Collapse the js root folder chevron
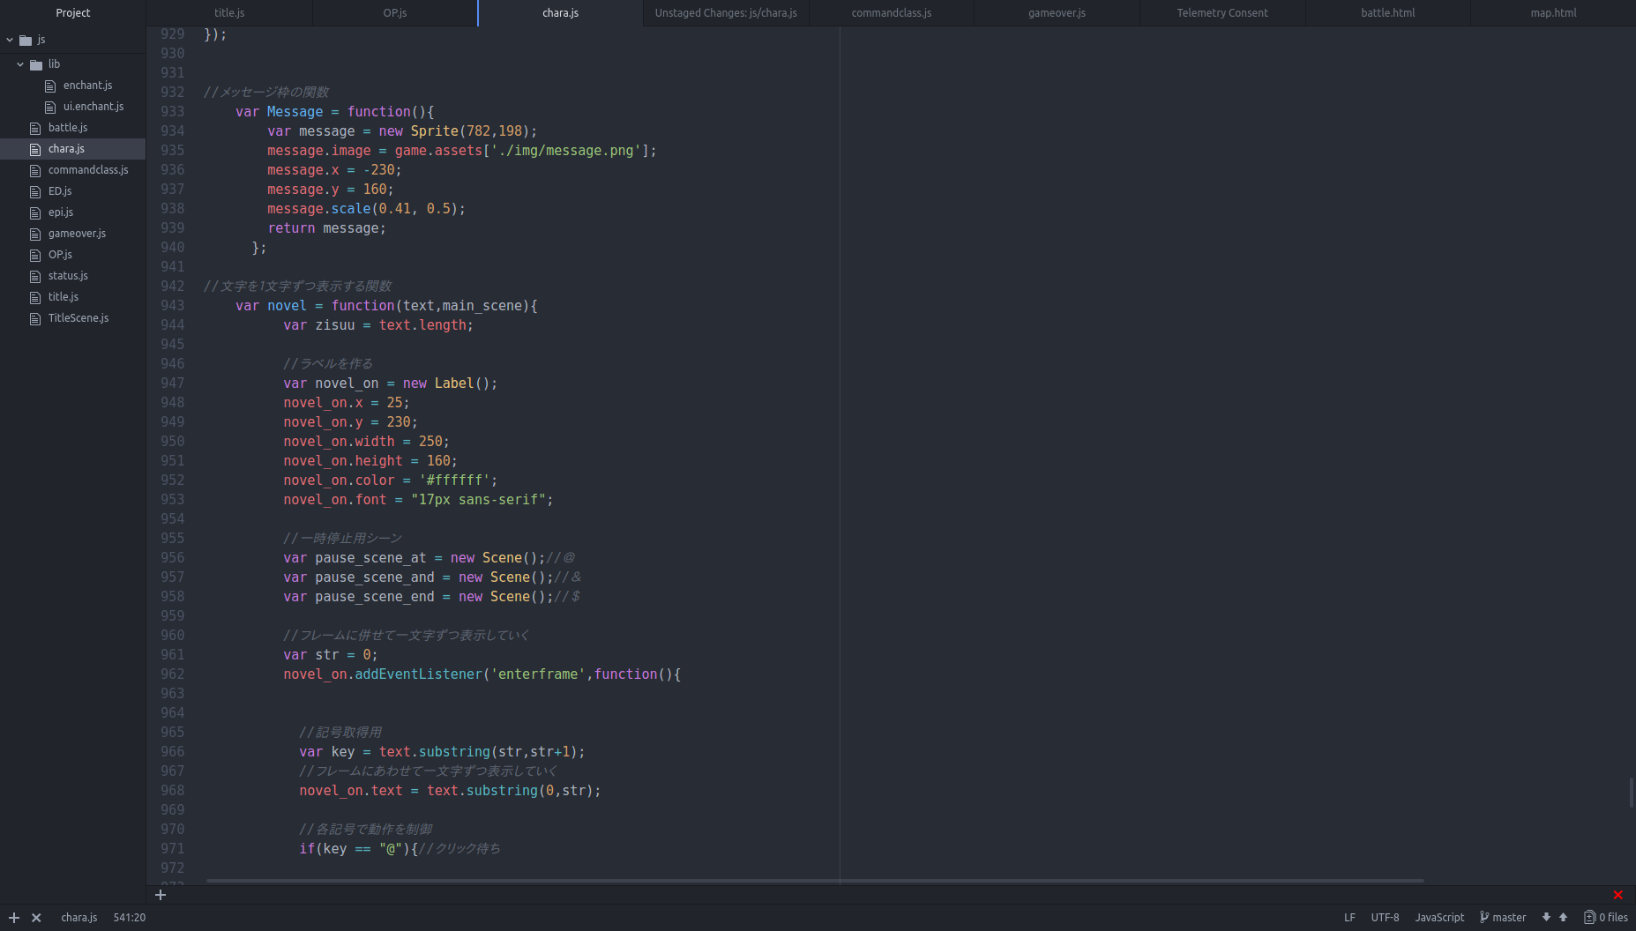Screen dimensions: 1636x931 10,40
